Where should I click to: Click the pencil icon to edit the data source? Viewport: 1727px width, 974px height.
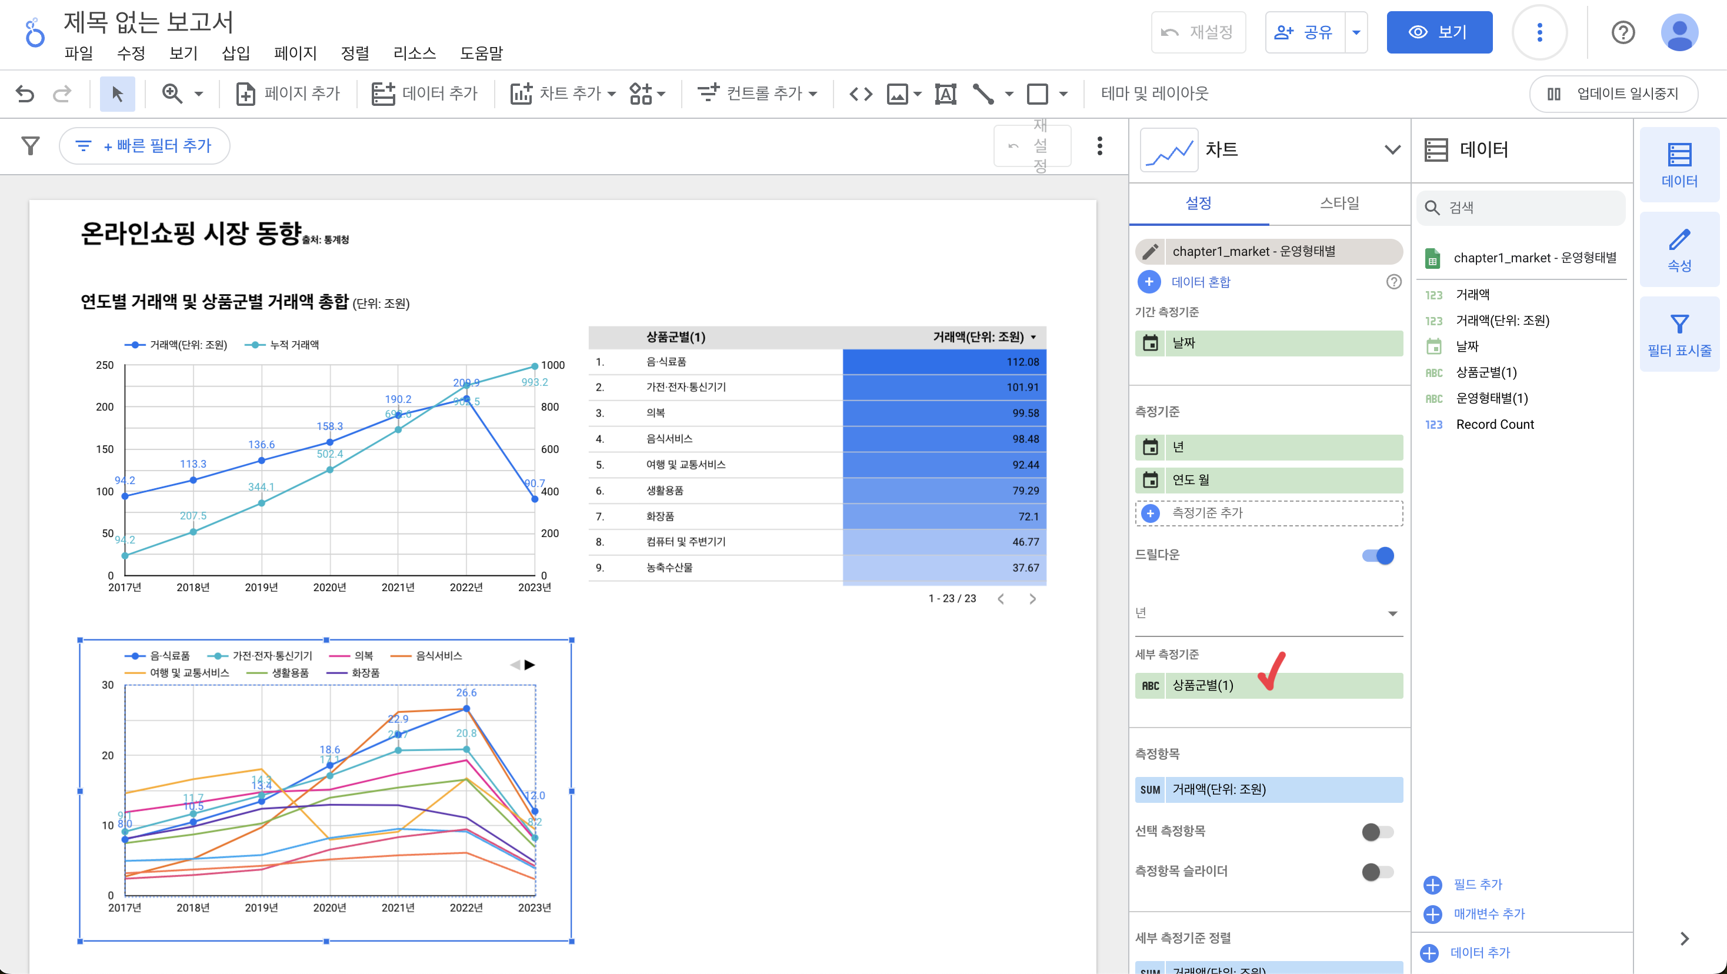[x=1151, y=251]
